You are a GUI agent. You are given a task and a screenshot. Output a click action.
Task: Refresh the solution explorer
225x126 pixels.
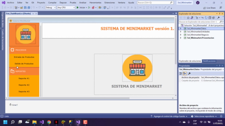tap(206, 18)
